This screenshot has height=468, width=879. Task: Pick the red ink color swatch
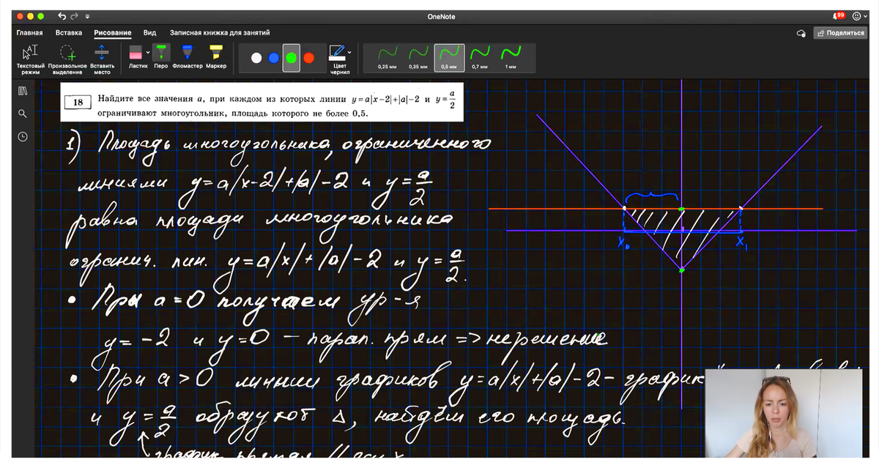pyautogui.click(x=309, y=58)
